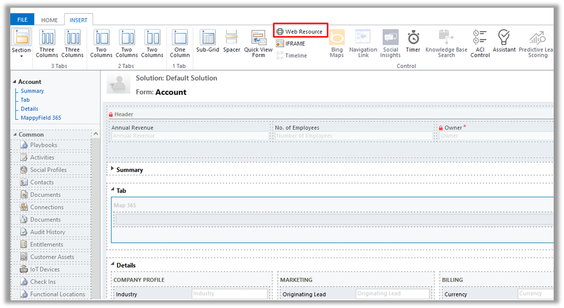Collapse the Details section
Viewport: 564px width, 308px height.
113,264
